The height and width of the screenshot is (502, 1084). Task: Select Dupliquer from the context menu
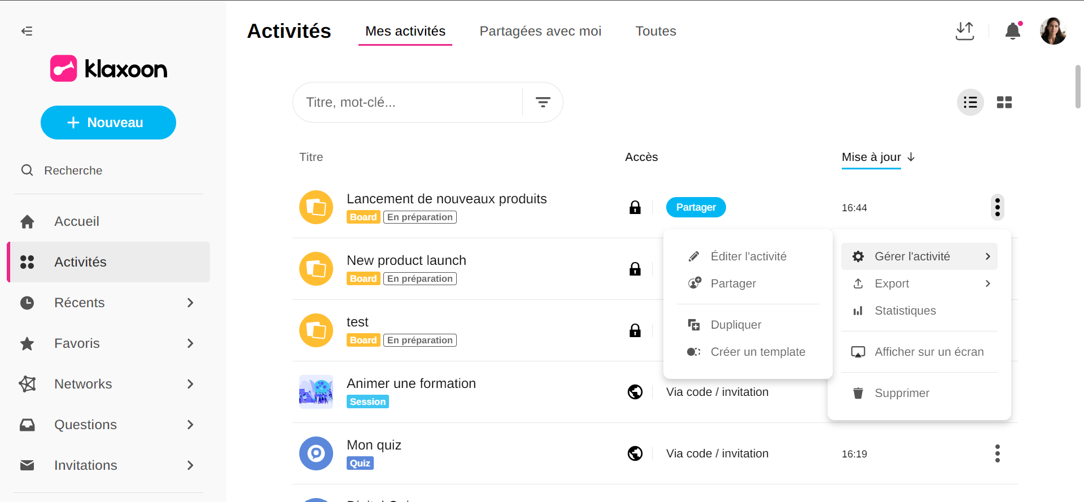pyautogui.click(x=736, y=325)
